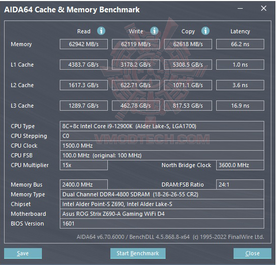This screenshot has width=277, height=265.
Task: Save the benchmark results
Action: pyautogui.click(x=23, y=253)
